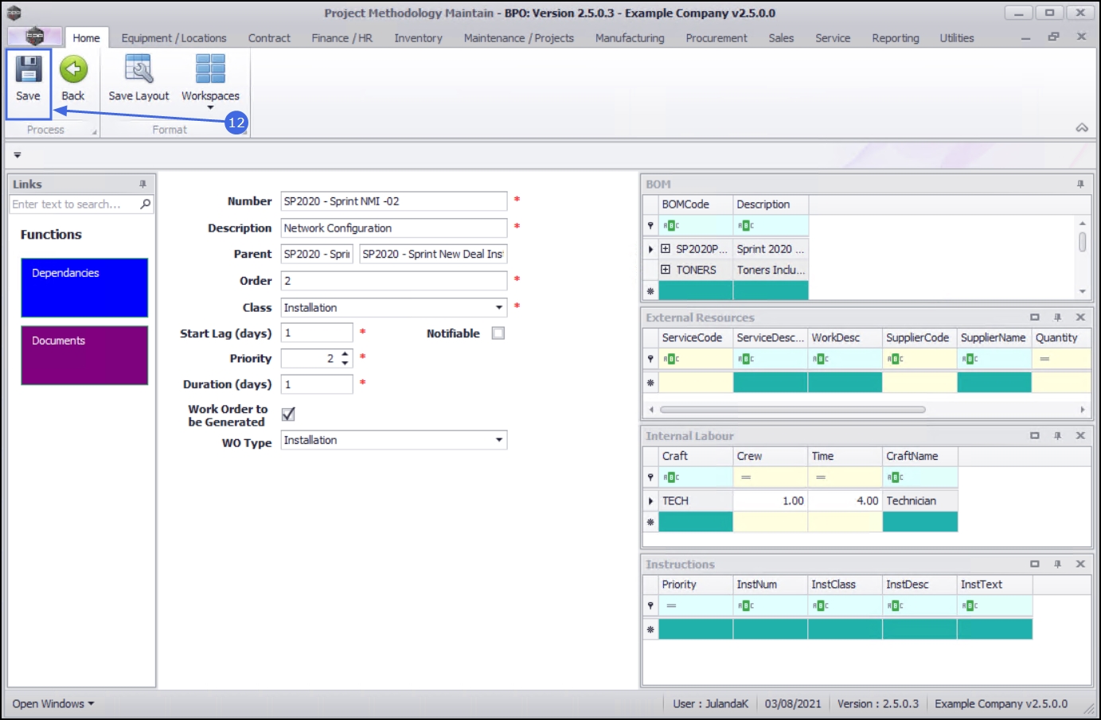
Task: Click the green Back arrow icon
Action: coord(73,70)
